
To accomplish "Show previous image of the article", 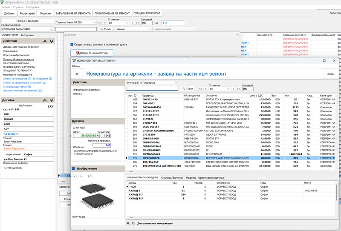I will coord(75,176).
